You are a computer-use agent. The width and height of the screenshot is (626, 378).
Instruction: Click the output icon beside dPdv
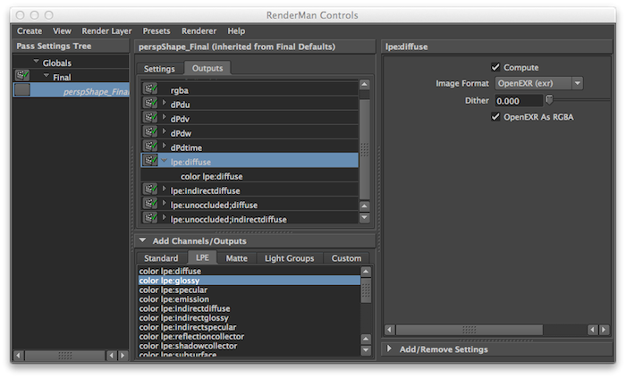point(150,117)
